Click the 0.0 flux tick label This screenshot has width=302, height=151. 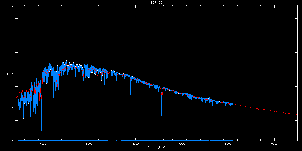tap(12, 140)
